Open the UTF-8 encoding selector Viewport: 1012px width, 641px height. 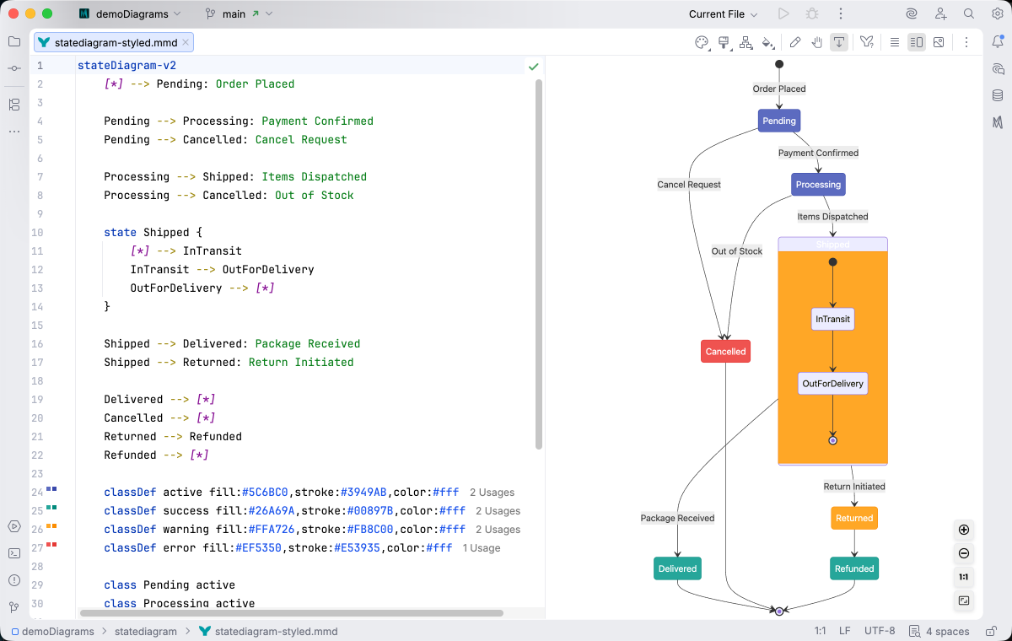pyautogui.click(x=880, y=631)
